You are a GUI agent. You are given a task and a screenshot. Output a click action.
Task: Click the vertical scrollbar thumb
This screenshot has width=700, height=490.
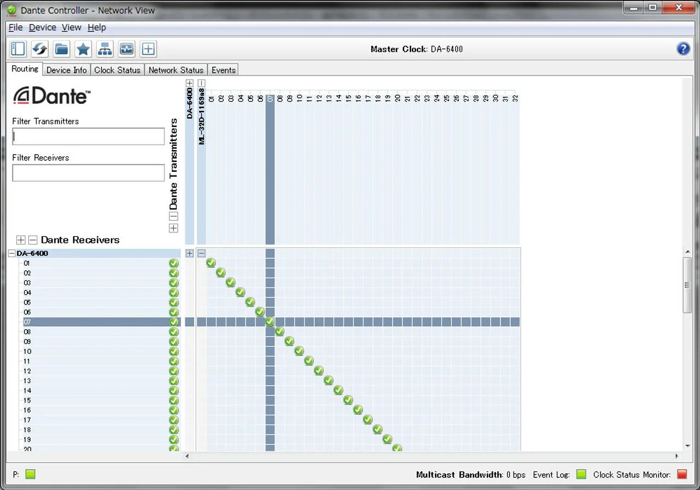(687, 285)
